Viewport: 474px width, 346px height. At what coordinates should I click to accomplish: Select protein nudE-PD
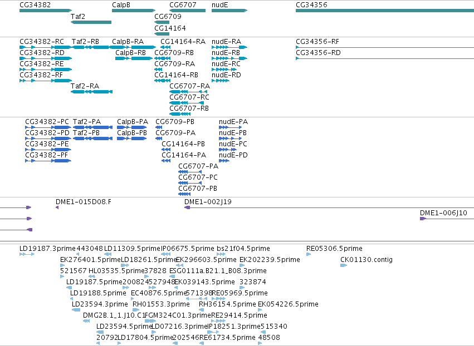[x=233, y=155]
